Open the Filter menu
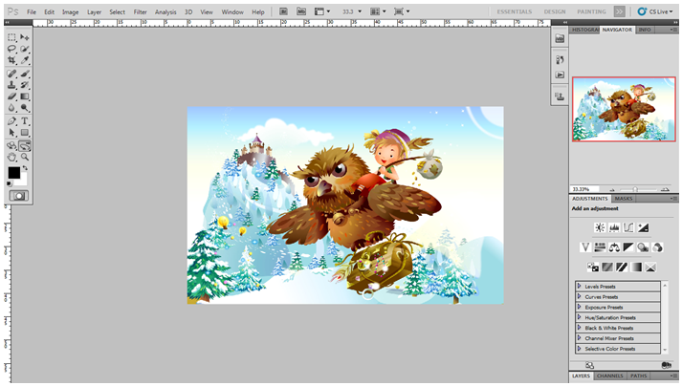This screenshot has height=386, width=682. (141, 11)
